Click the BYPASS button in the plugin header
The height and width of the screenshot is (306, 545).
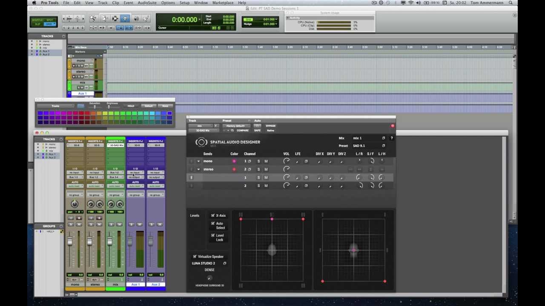click(x=270, y=126)
